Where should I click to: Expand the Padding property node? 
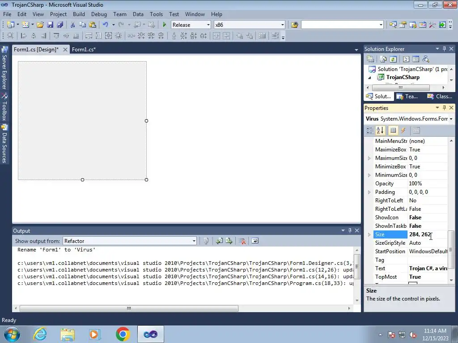pyautogui.click(x=369, y=192)
